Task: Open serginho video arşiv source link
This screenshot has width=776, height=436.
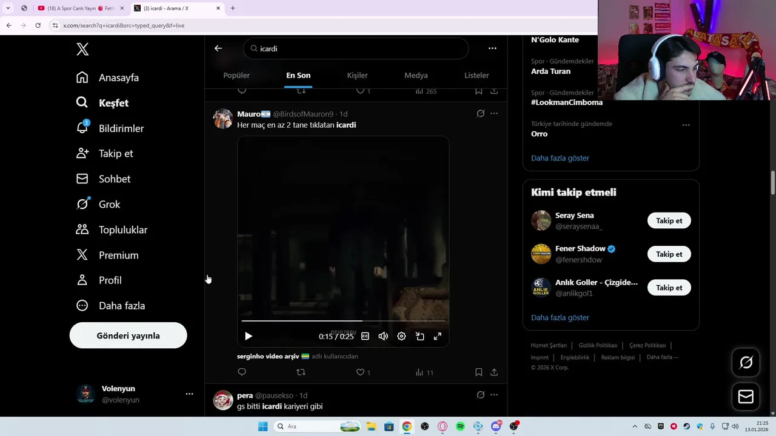Action: tap(273, 356)
